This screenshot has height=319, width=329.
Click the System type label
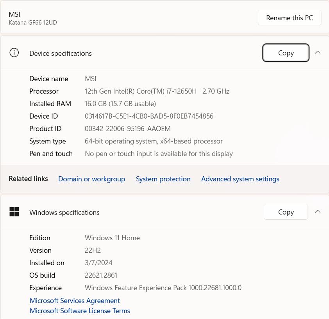tap(48, 142)
